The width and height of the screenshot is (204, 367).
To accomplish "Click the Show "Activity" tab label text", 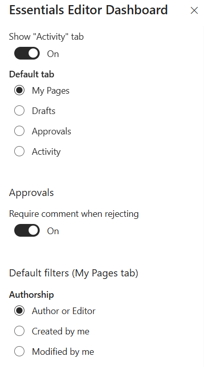I will pos(46,37).
